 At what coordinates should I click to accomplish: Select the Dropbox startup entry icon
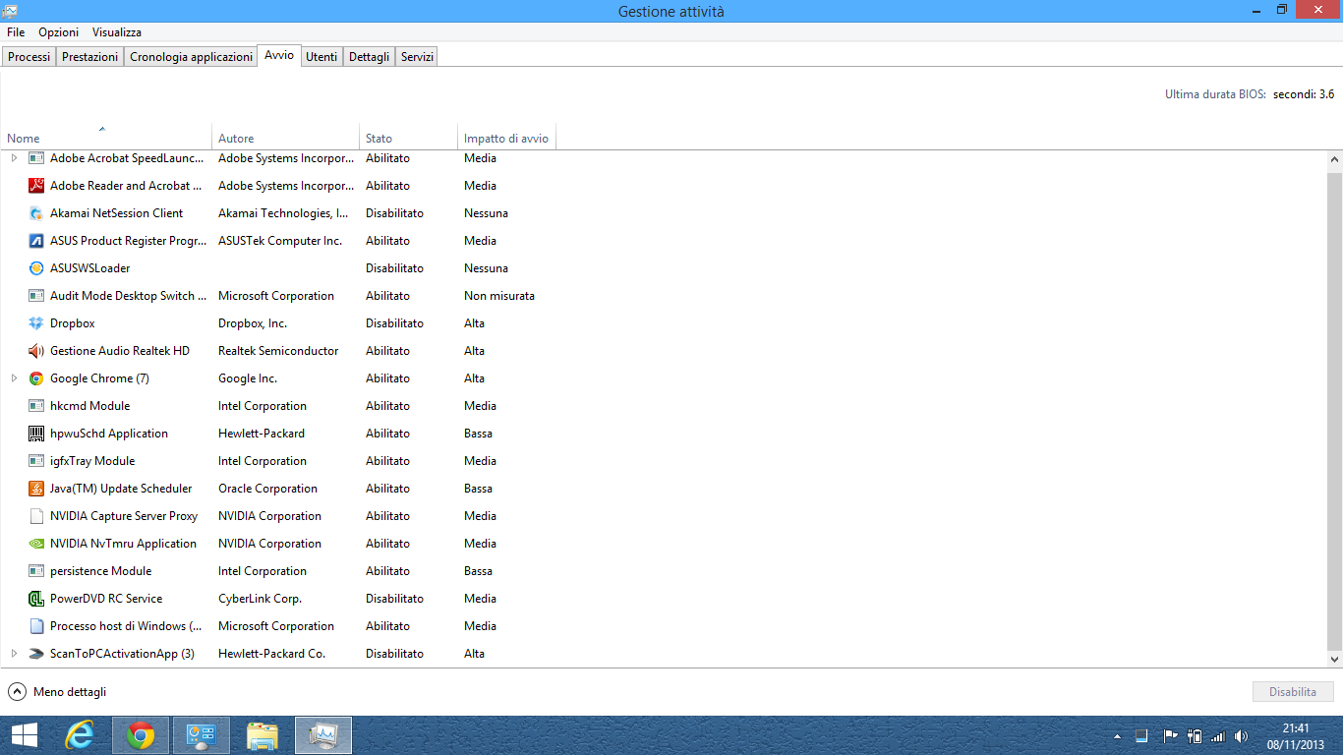[x=36, y=323]
